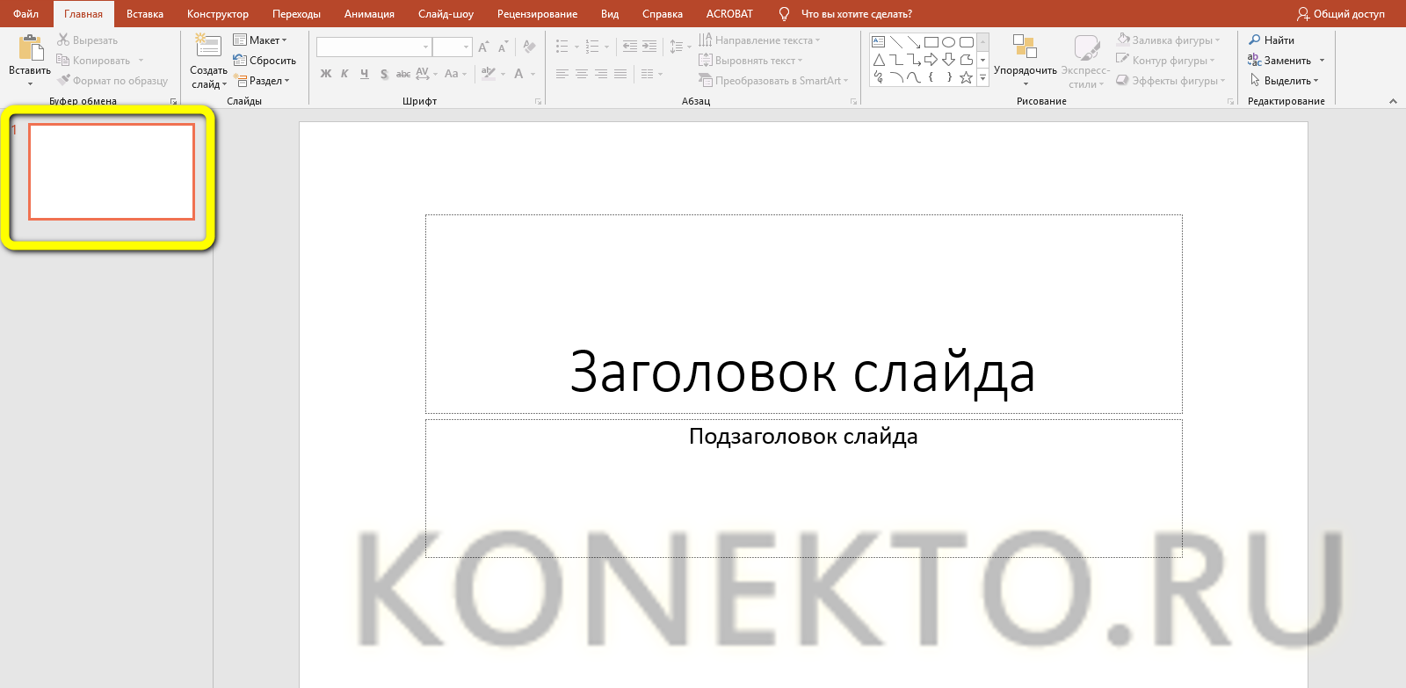This screenshot has height=688, width=1406.
Task: Click the Tell Me search field
Action: click(x=856, y=14)
